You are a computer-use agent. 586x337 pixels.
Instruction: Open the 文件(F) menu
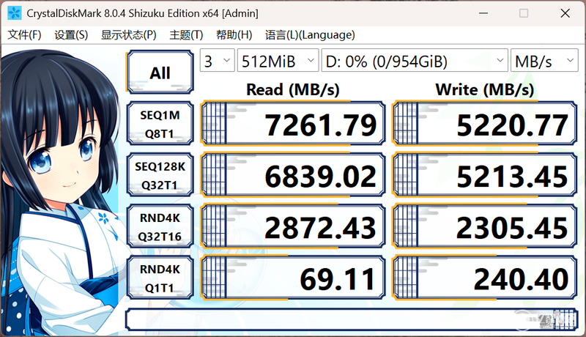24,34
